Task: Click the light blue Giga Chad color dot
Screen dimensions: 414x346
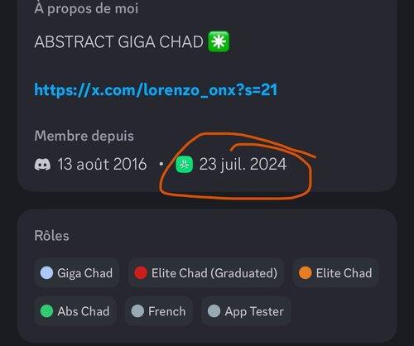Action: pos(46,273)
